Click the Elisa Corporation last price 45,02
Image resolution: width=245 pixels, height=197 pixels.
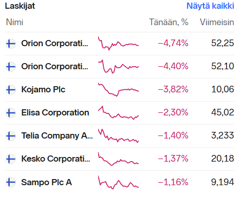pos(222,112)
